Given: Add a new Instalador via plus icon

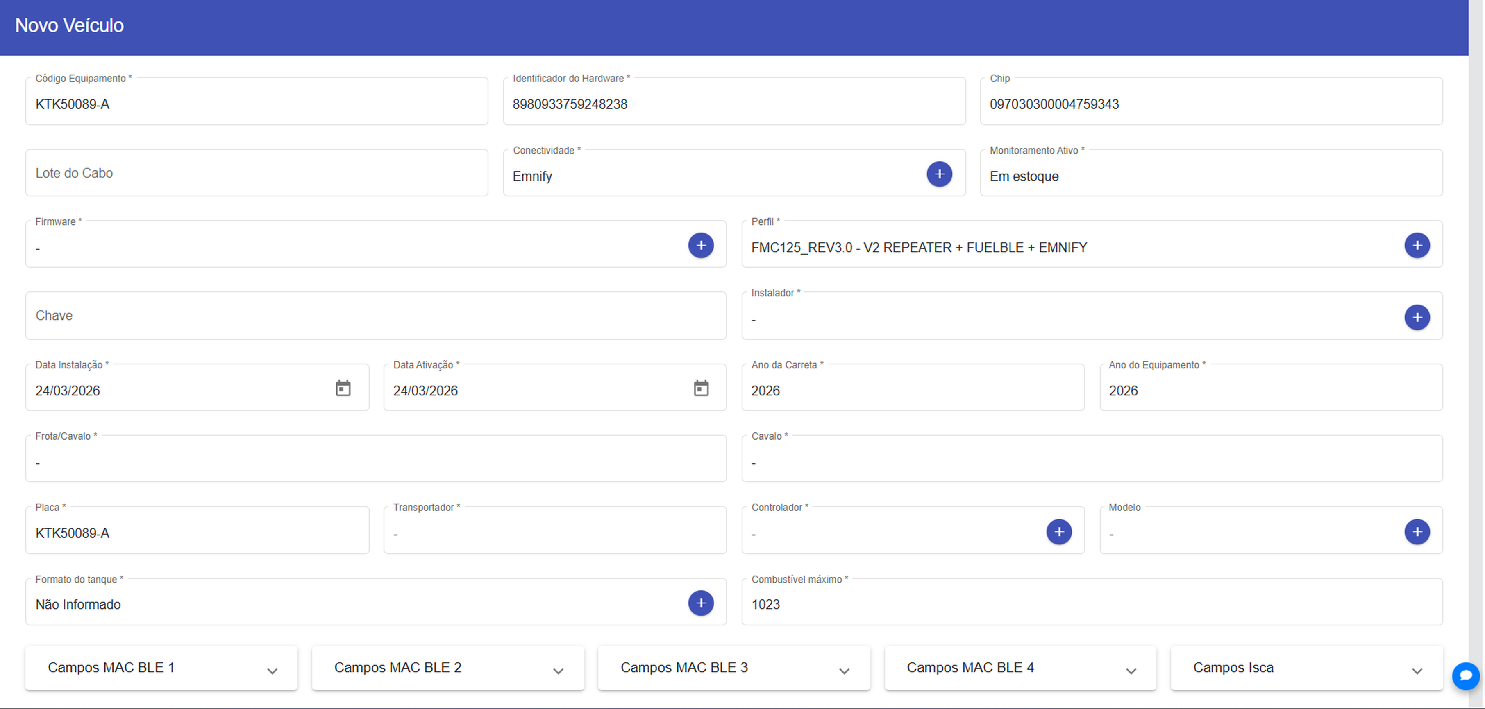Looking at the screenshot, I should (1417, 317).
